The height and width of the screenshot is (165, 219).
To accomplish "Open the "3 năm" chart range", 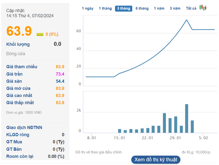I will 175,8.
